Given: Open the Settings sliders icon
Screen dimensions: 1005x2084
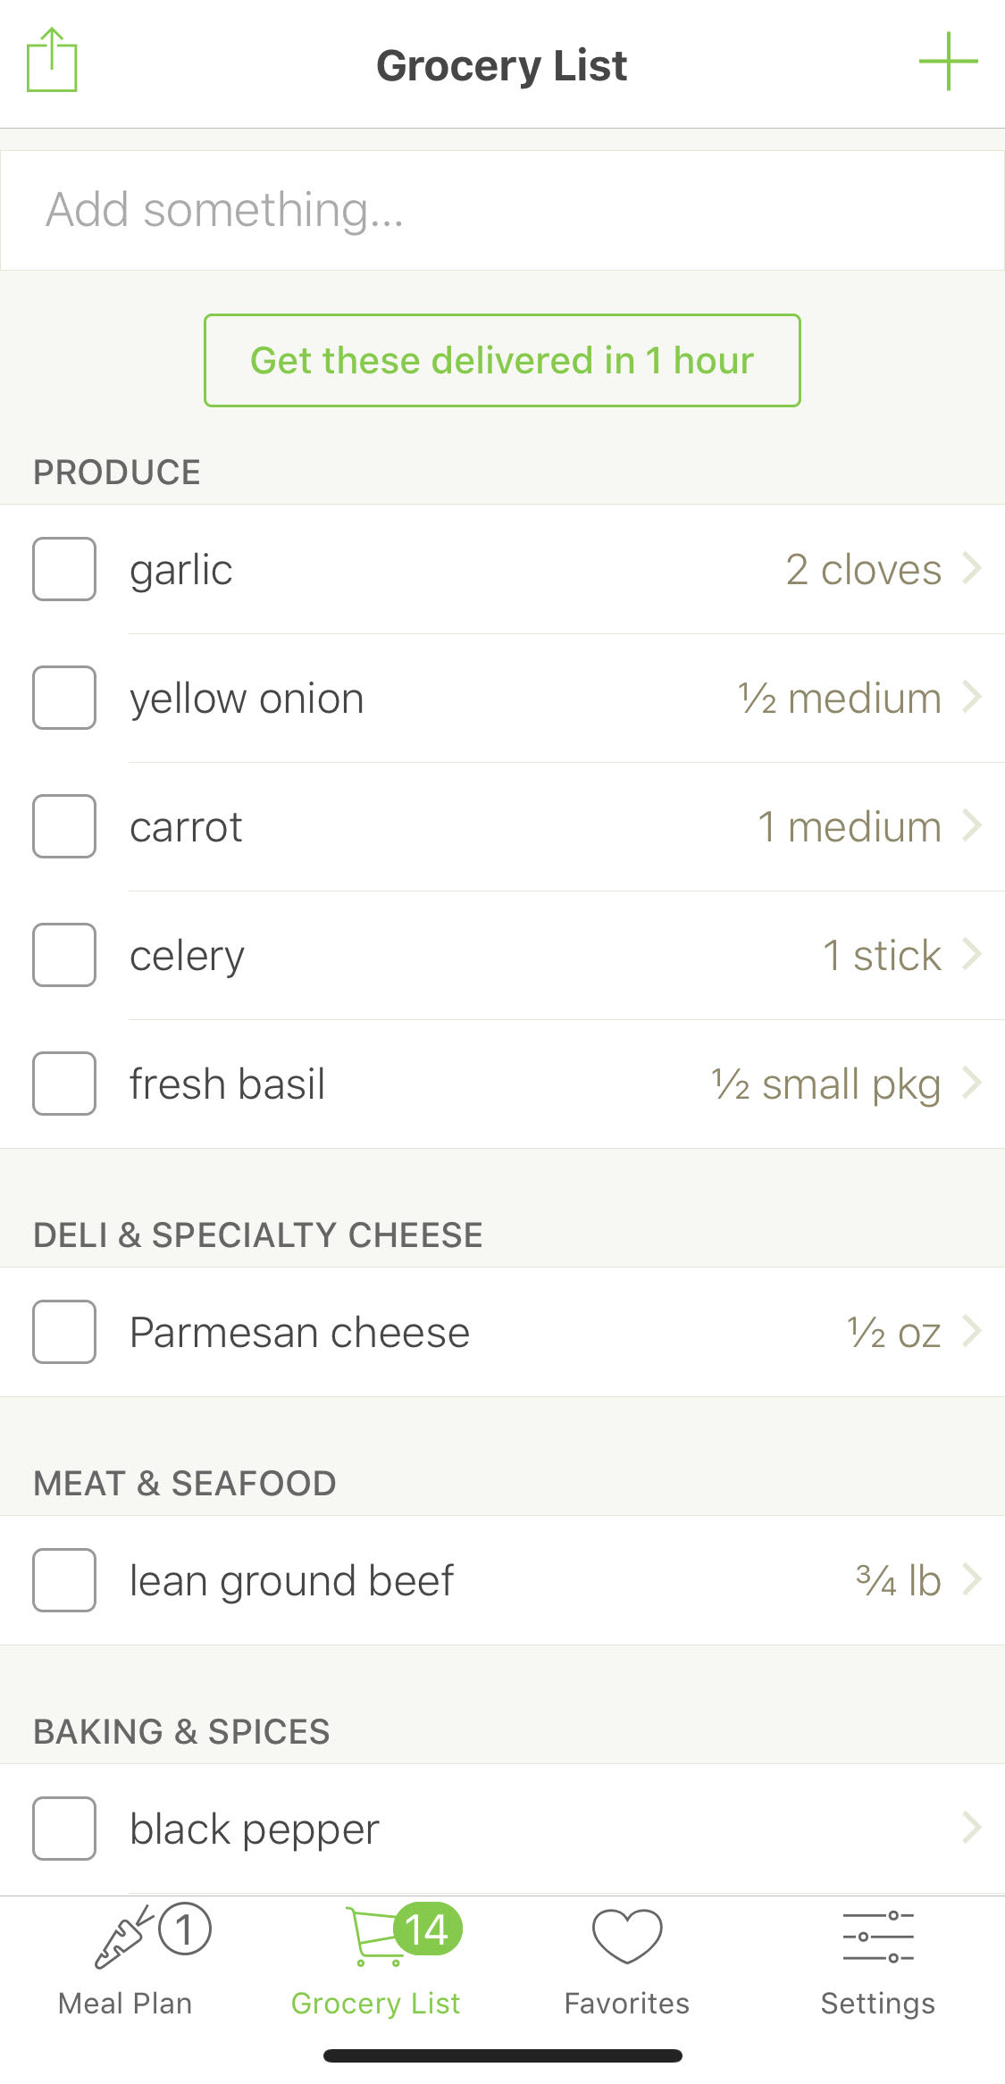Looking at the screenshot, I should click(878, 1937).
